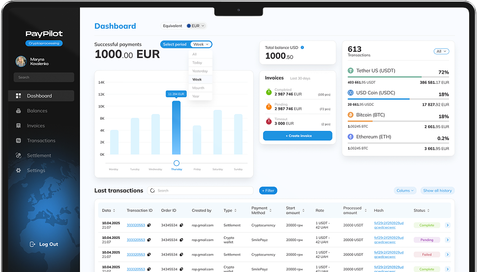Click the Thursday marker on chart axis
Viewport: 477px width, 272px height.
[x=176, y=163]
